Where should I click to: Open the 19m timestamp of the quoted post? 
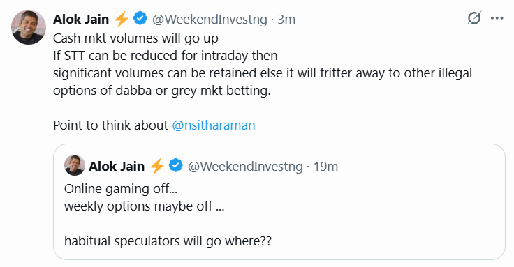[x=326, y=167]
